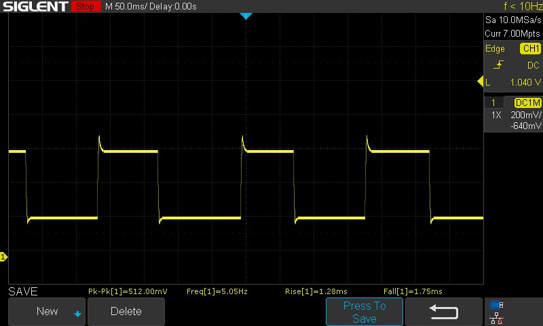Click the blue trigger position marker
The height and width of the screenshot is (326, 543).
(x=246, y=16)
